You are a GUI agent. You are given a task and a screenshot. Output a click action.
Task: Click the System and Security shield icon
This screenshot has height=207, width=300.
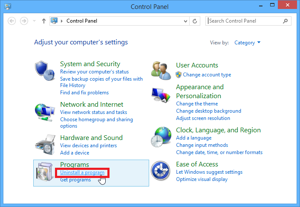[45, 71]
